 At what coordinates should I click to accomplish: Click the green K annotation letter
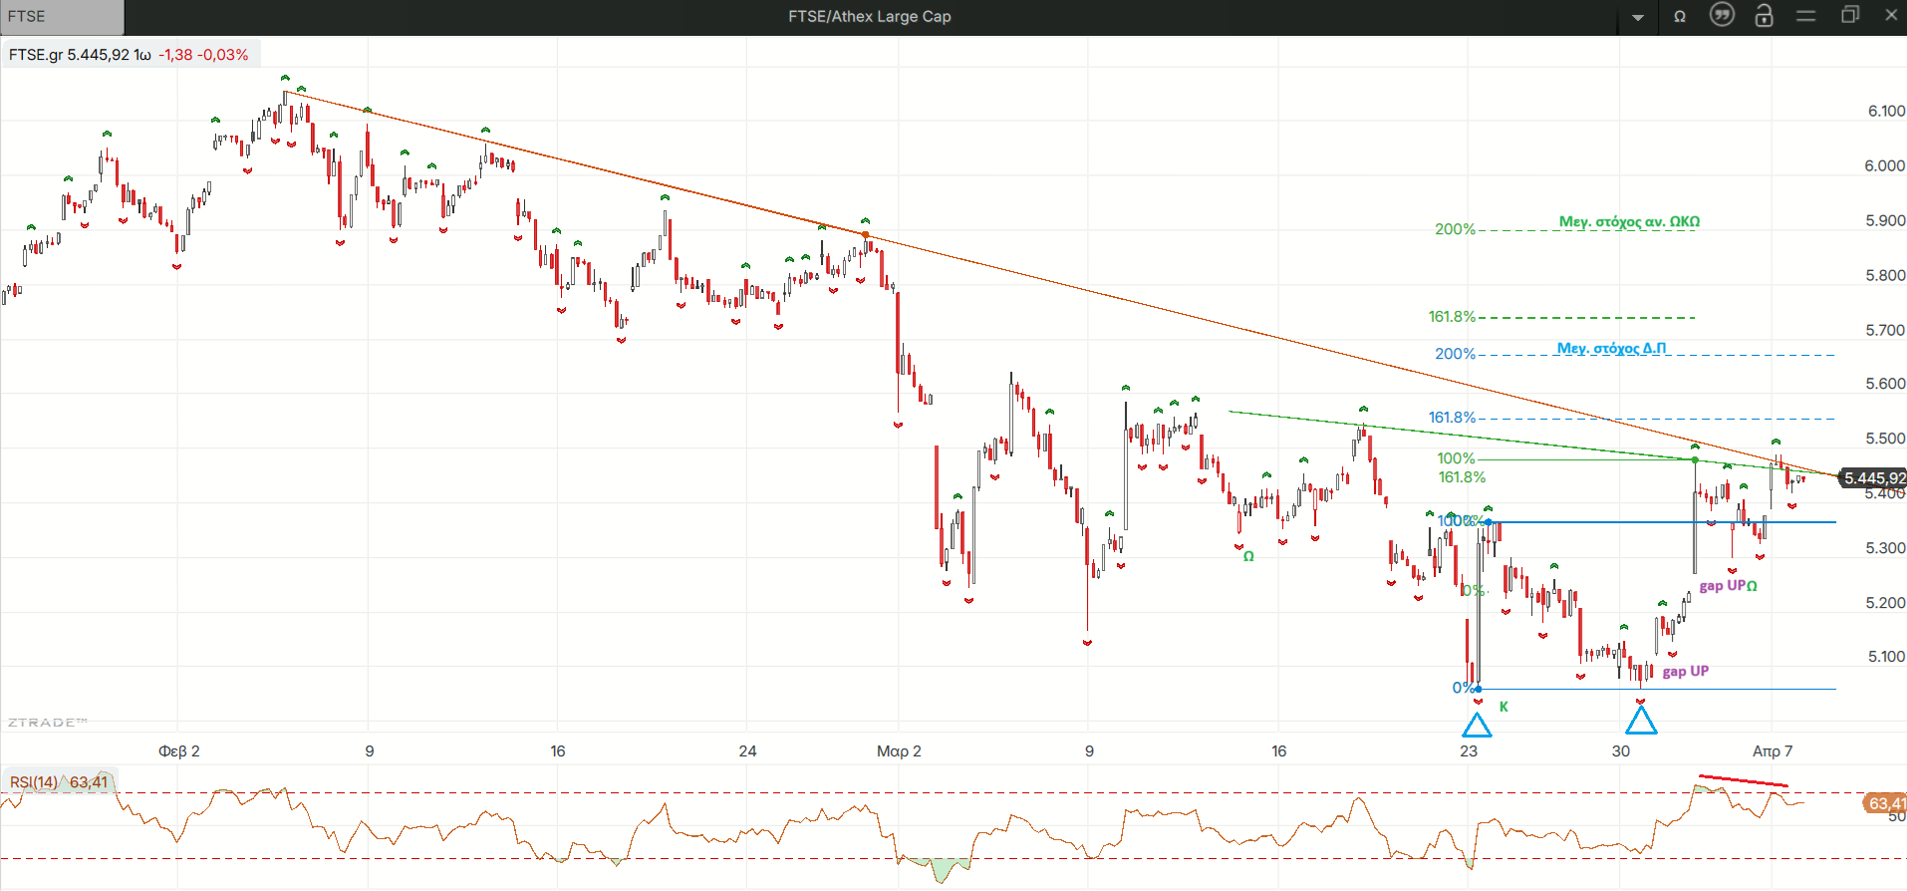click(1503, 707)
